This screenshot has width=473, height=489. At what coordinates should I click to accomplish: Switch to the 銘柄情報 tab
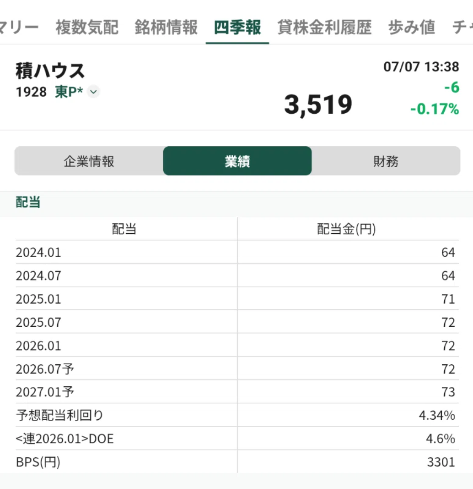point(166,27)
